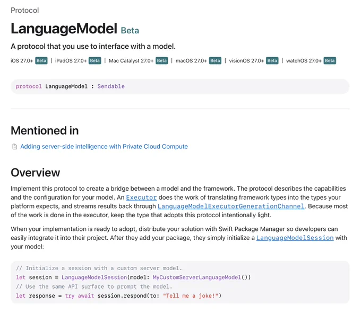Click the Sendable type in the declaration
361x313 pixels.
pyautogui.click(x=111, y=86)
